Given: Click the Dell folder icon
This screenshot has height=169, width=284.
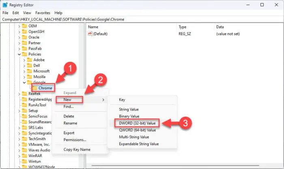Looking at the screenshot, I should [29, 65].
